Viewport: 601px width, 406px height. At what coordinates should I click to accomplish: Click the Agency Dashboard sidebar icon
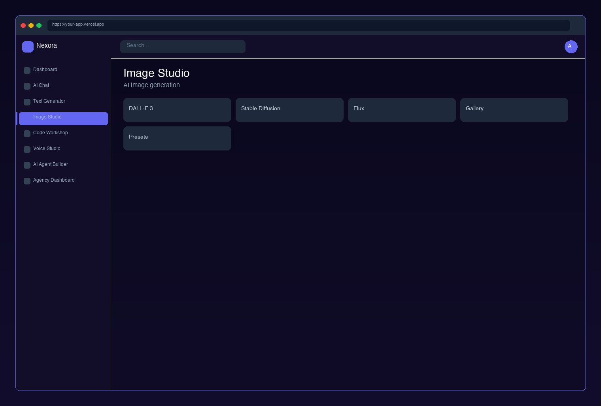[x=27, y=181]
